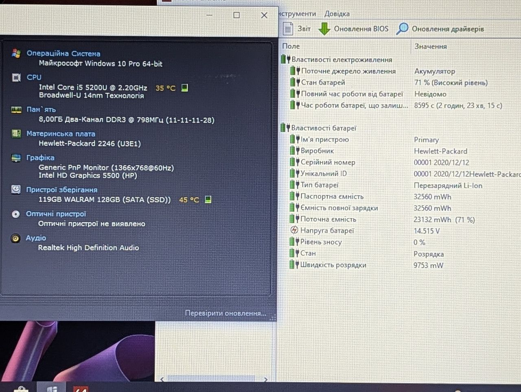Open the Пам'ять section link
The height and width of the screenshot is (392, 521).
coord(41,109)
